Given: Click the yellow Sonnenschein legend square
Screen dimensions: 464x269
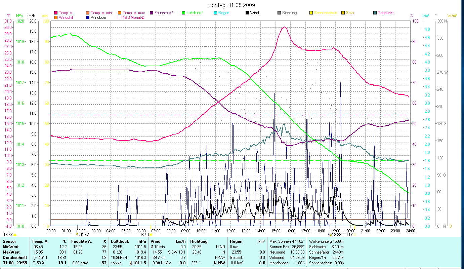Looking at the screenshot, I should click(311, 13).
